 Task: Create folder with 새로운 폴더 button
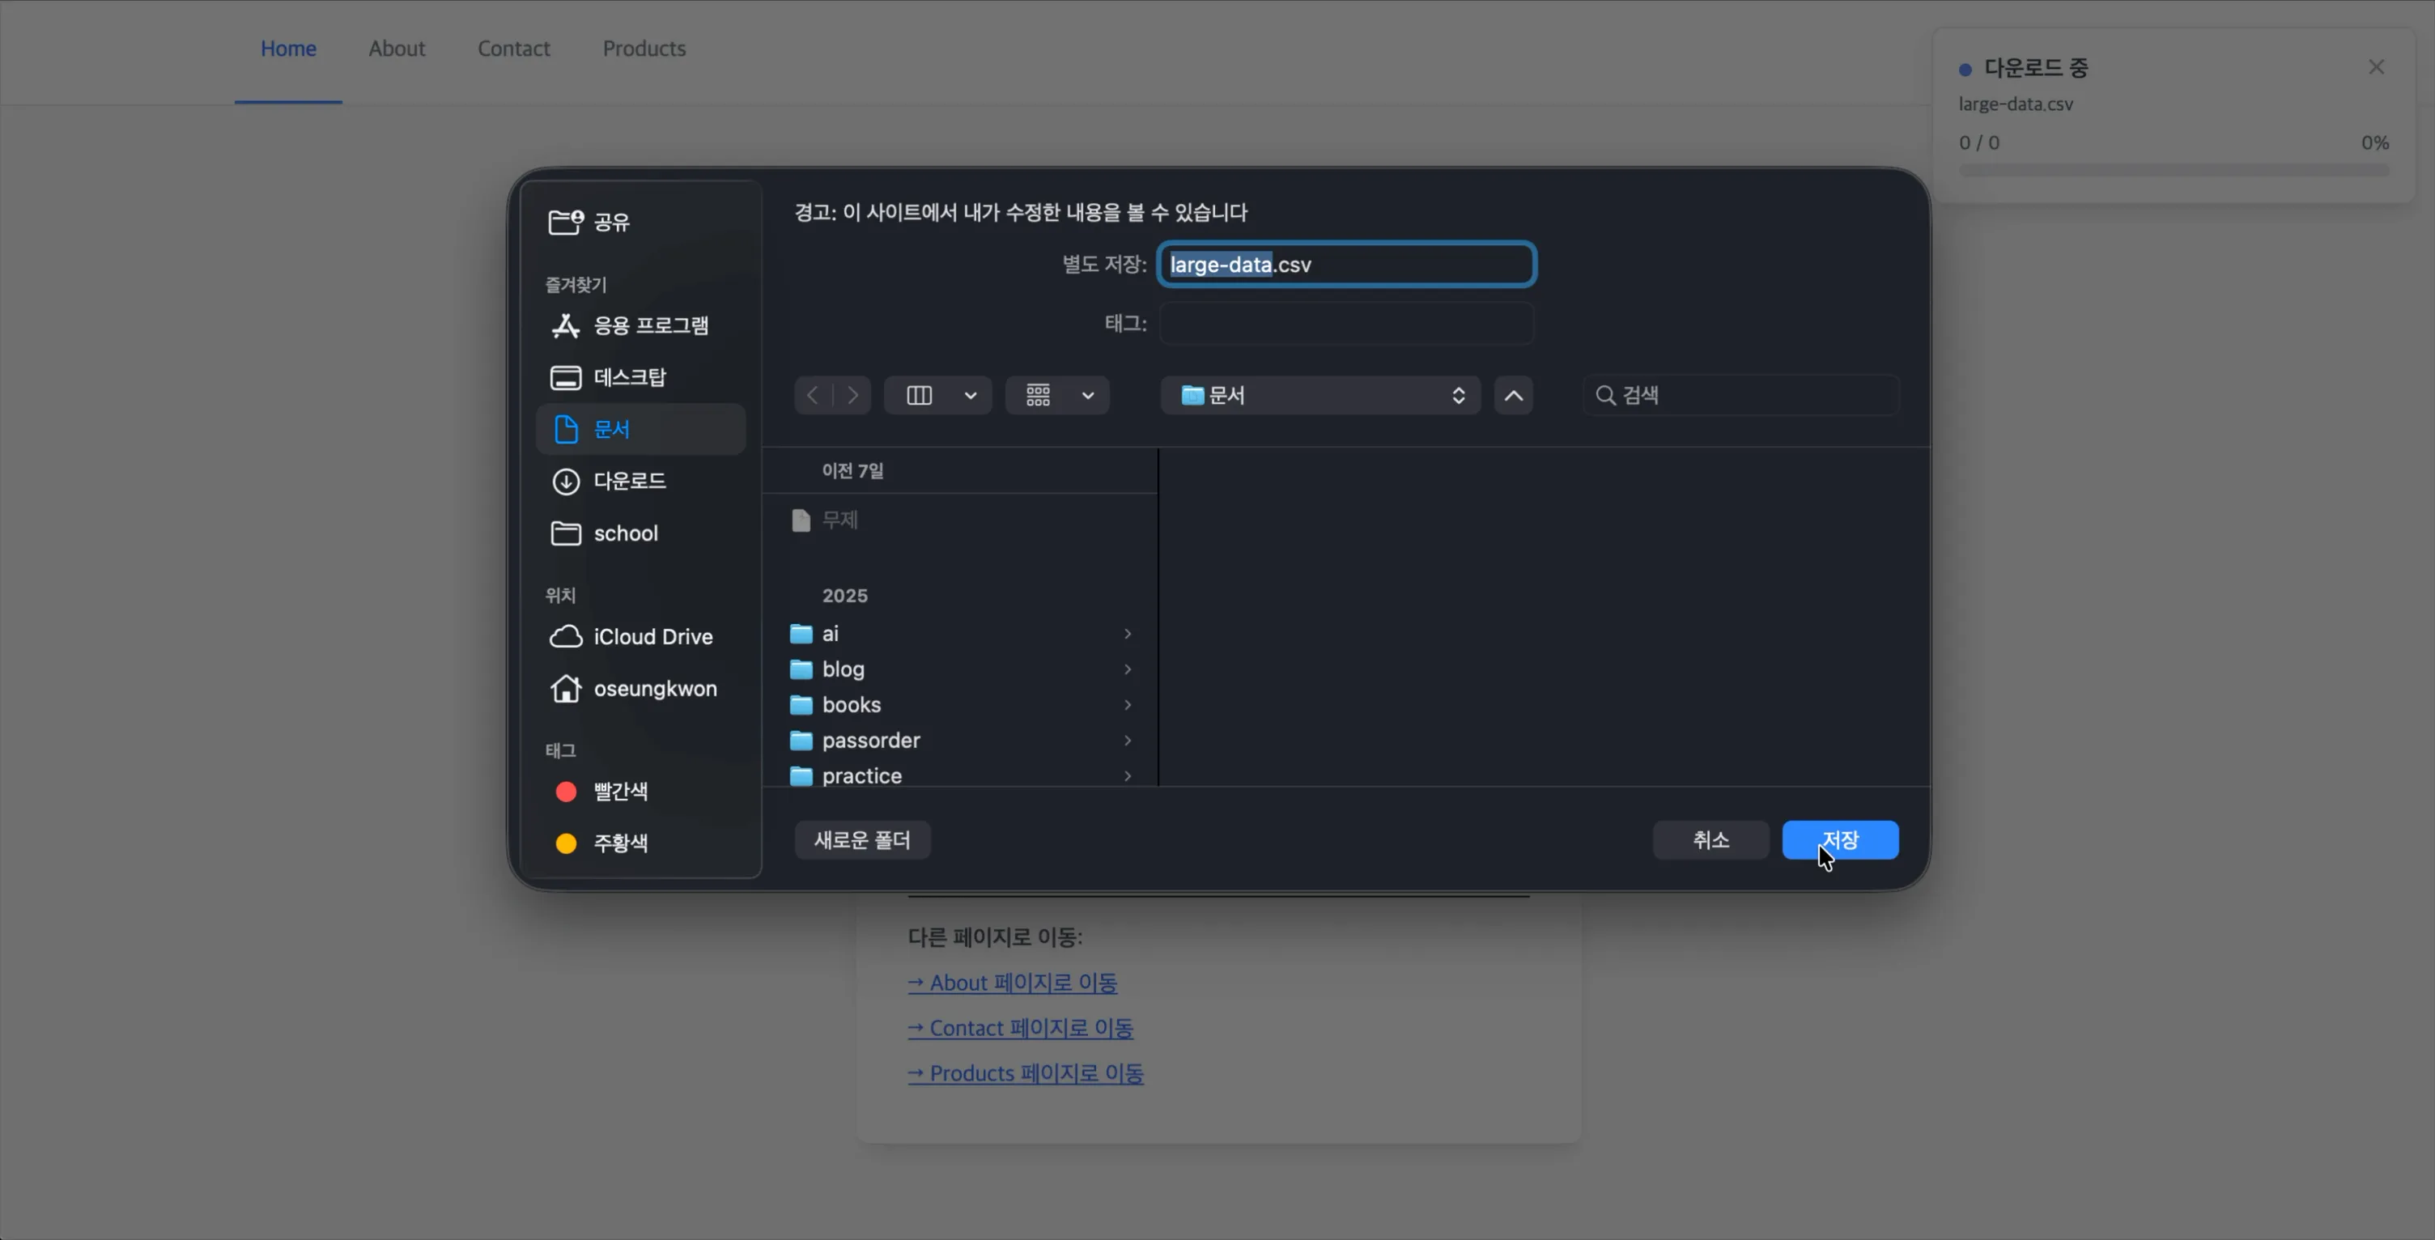click(x=862, y=840)
